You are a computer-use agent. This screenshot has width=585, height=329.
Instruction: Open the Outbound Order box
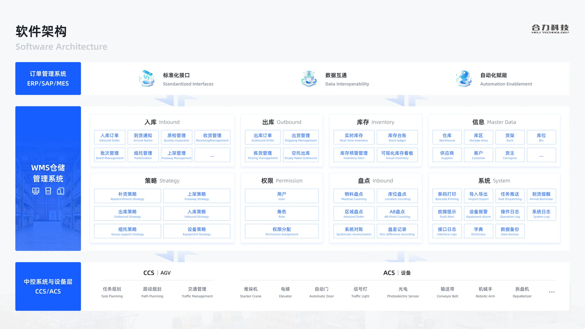[x=263, y=137]
